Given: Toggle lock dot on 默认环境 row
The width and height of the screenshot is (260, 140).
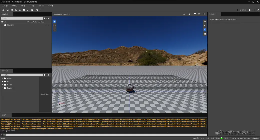Looking at the screenshot, I should pos(49,25).
